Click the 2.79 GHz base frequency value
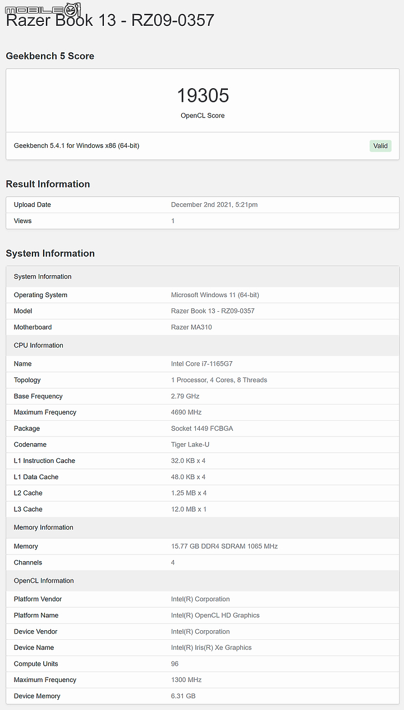Image resolution: width=404 pixels, height=710 pixels. pos(185,397)
